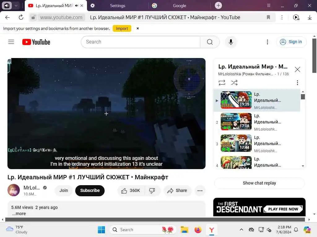Play playlist video number 4
This screenshot has width=317, height=237.
[257, 162]
